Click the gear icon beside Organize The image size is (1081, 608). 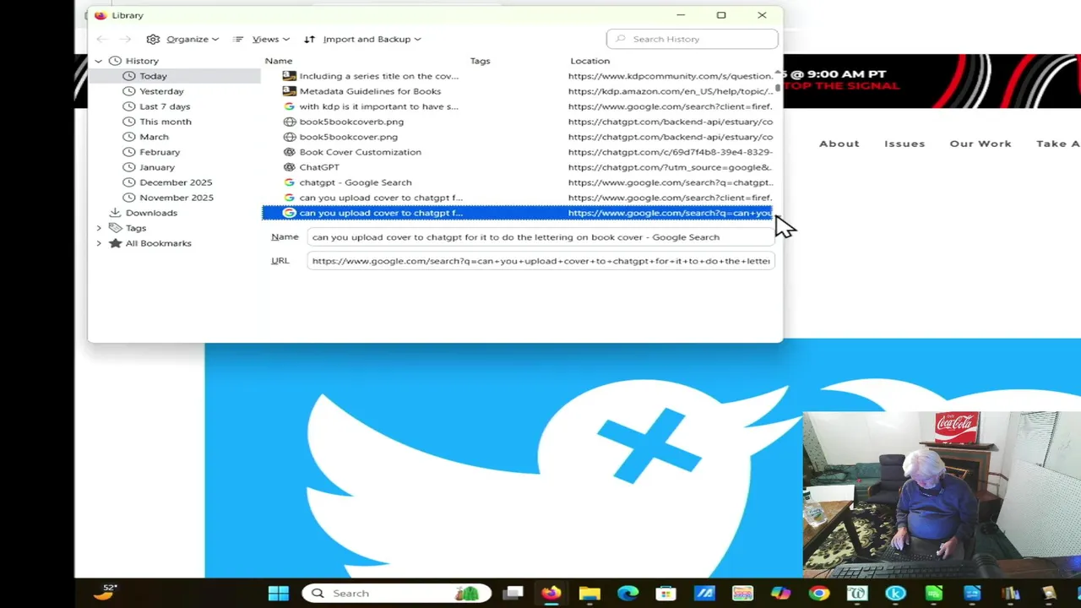153,39
